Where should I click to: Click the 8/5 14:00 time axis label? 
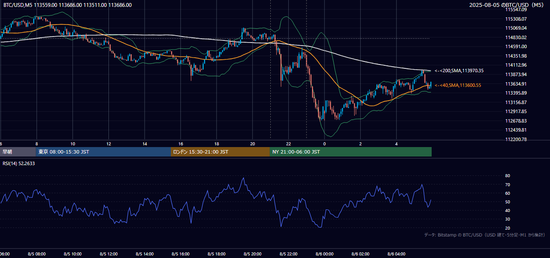(145, 254)
